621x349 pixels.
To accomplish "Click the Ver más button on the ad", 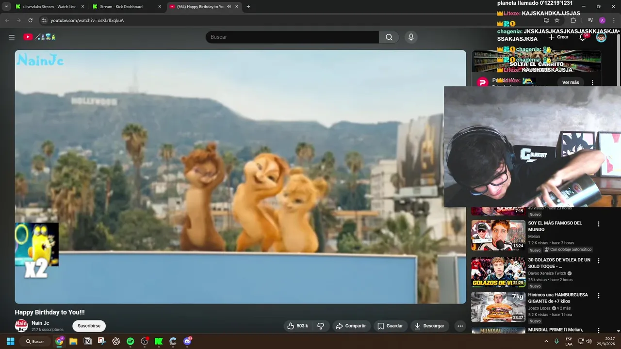I will click(571, 82).
